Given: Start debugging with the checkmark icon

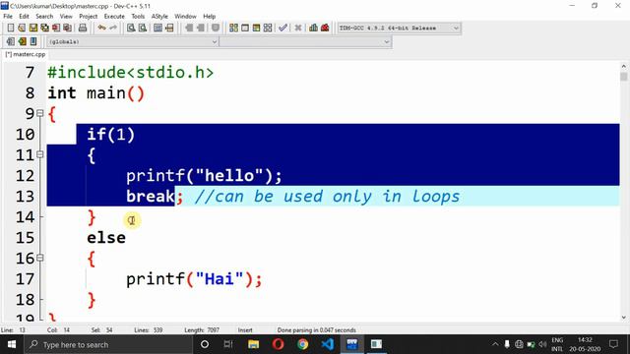Looking at the screenshot, I should [x=283, y=28].
